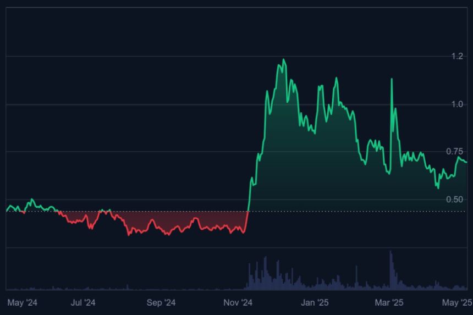Click the tallest volume bar in March 2025
This screenshot has width=473, height=315.
pos(391,270)
